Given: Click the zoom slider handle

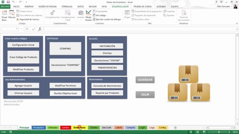Looking at the screenshot, I should point(219,132).
